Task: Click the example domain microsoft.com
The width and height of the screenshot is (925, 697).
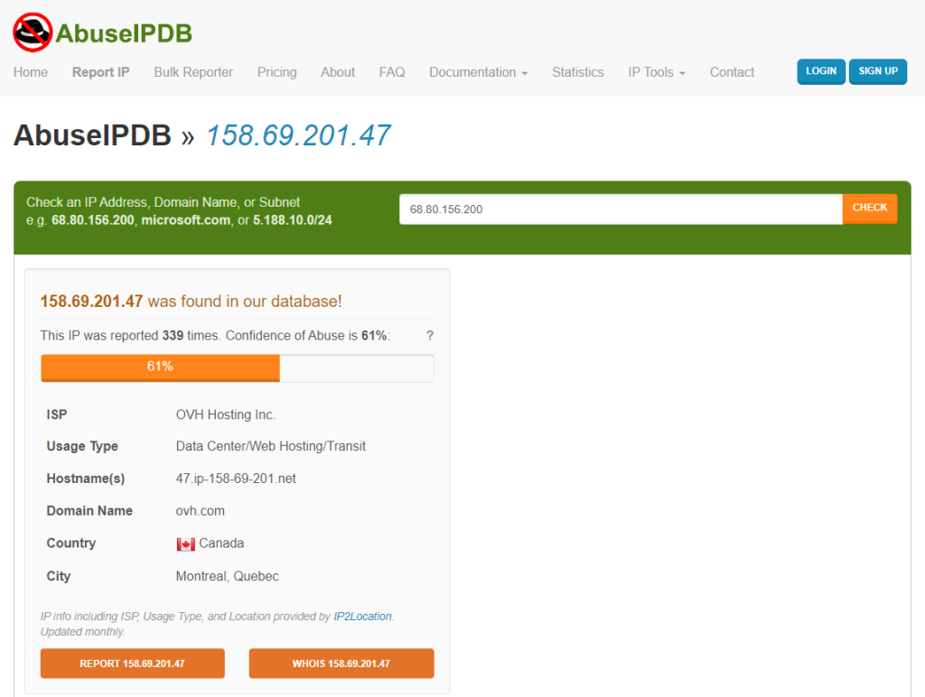Action: click(186, 220)
